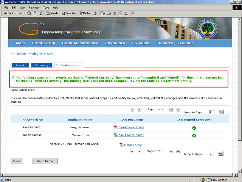Click PDF icon beside Merged GANs
The width and height of the screenshot is (242, 182).
[x=121, y=144]
